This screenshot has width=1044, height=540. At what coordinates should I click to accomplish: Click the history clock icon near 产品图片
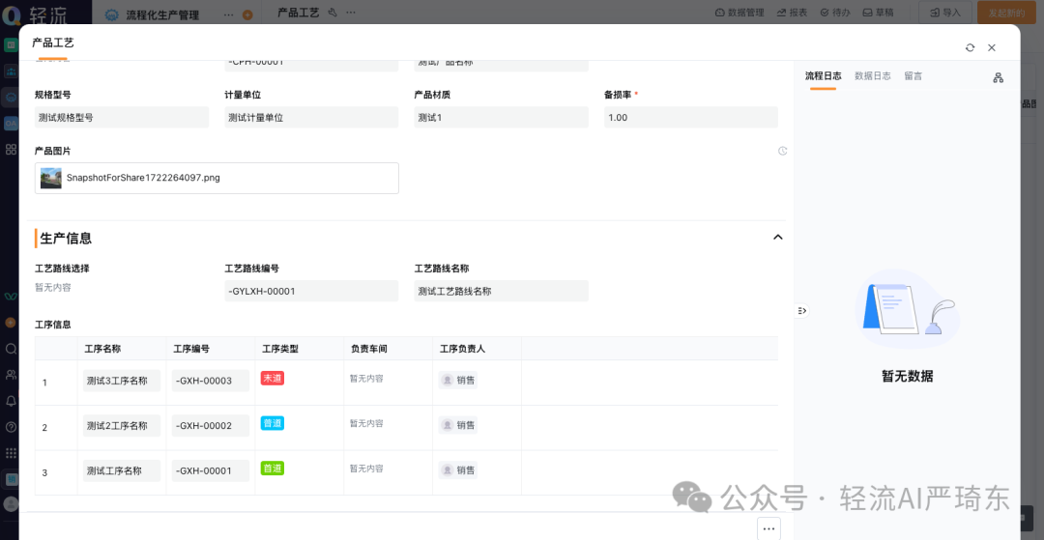pos(782,151)
